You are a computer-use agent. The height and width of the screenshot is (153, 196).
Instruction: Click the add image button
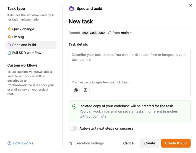tap(86, 90)
